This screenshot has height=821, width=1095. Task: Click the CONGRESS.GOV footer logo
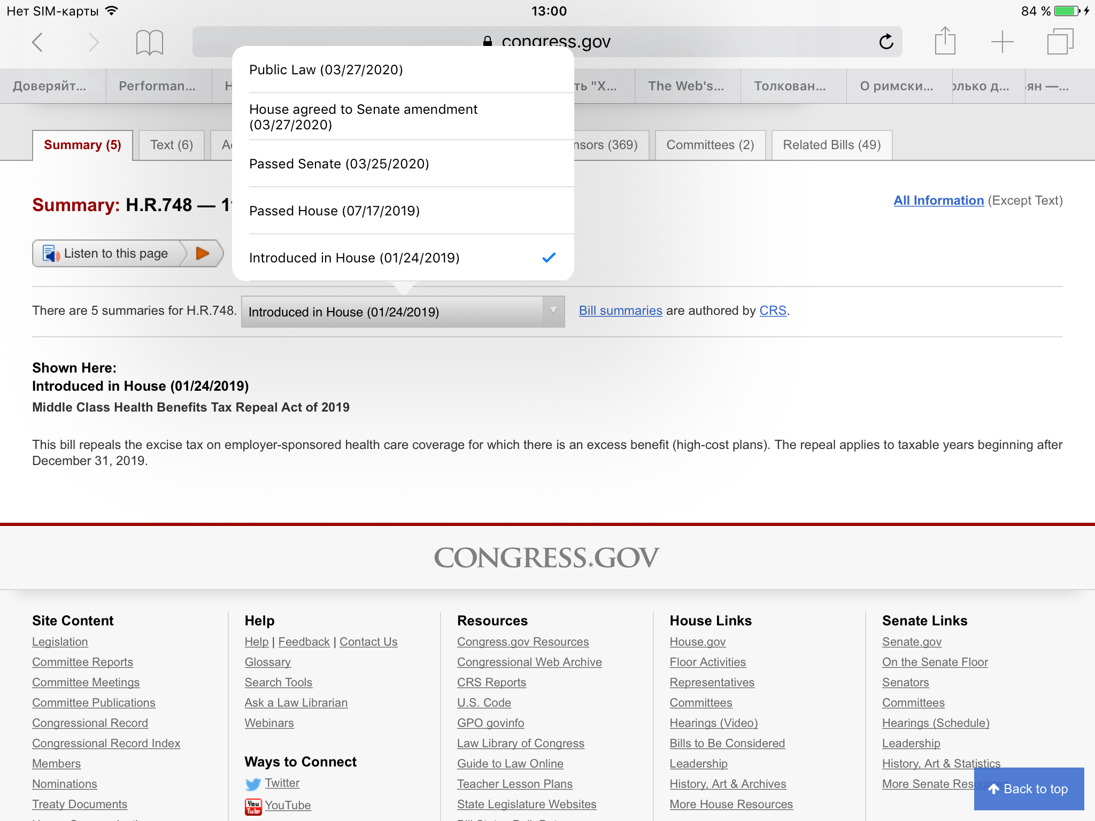pos(546,558)
